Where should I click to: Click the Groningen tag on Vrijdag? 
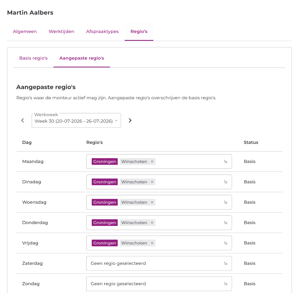coord(105,243)
